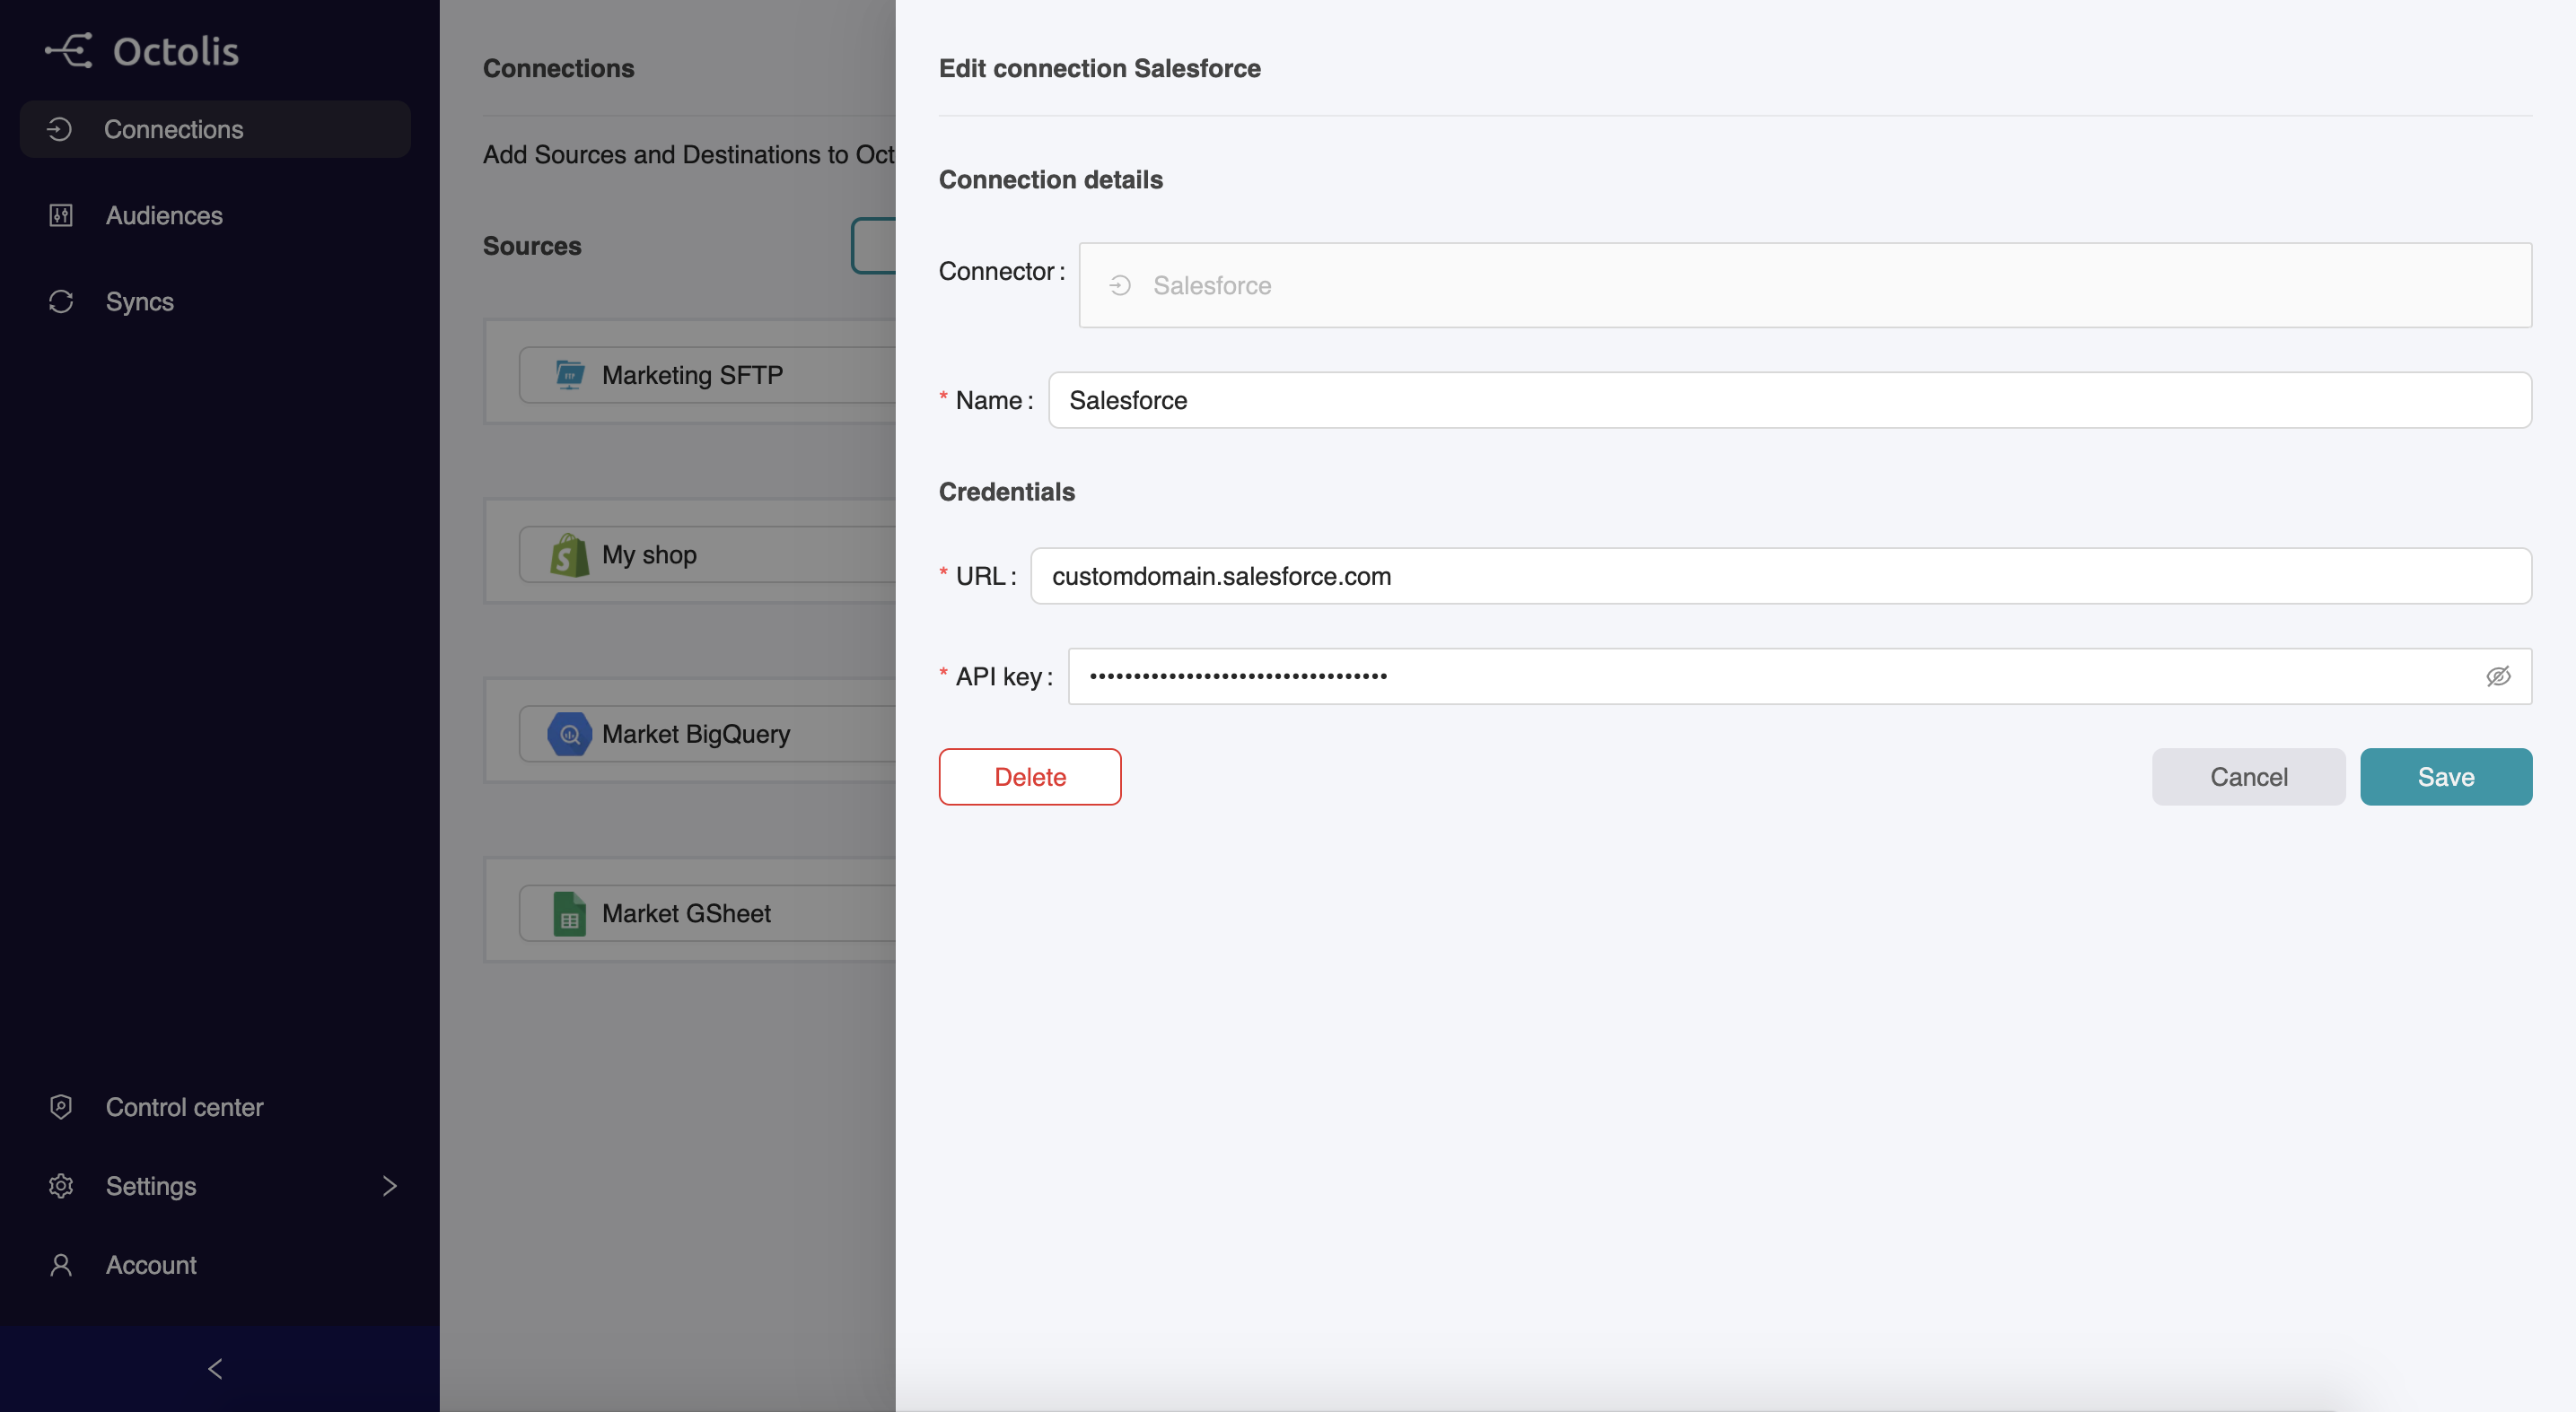Image resolution: width=2576 pixels, height=1412 pixels.
Task: Click the Connections sidebar icon
Action: [60, 129]
